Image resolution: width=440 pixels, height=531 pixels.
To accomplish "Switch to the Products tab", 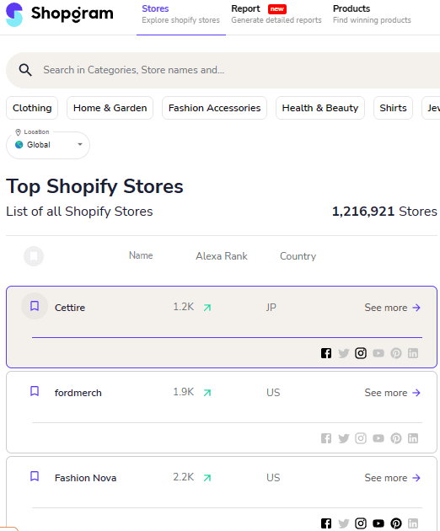I will [x=372, y=14].
